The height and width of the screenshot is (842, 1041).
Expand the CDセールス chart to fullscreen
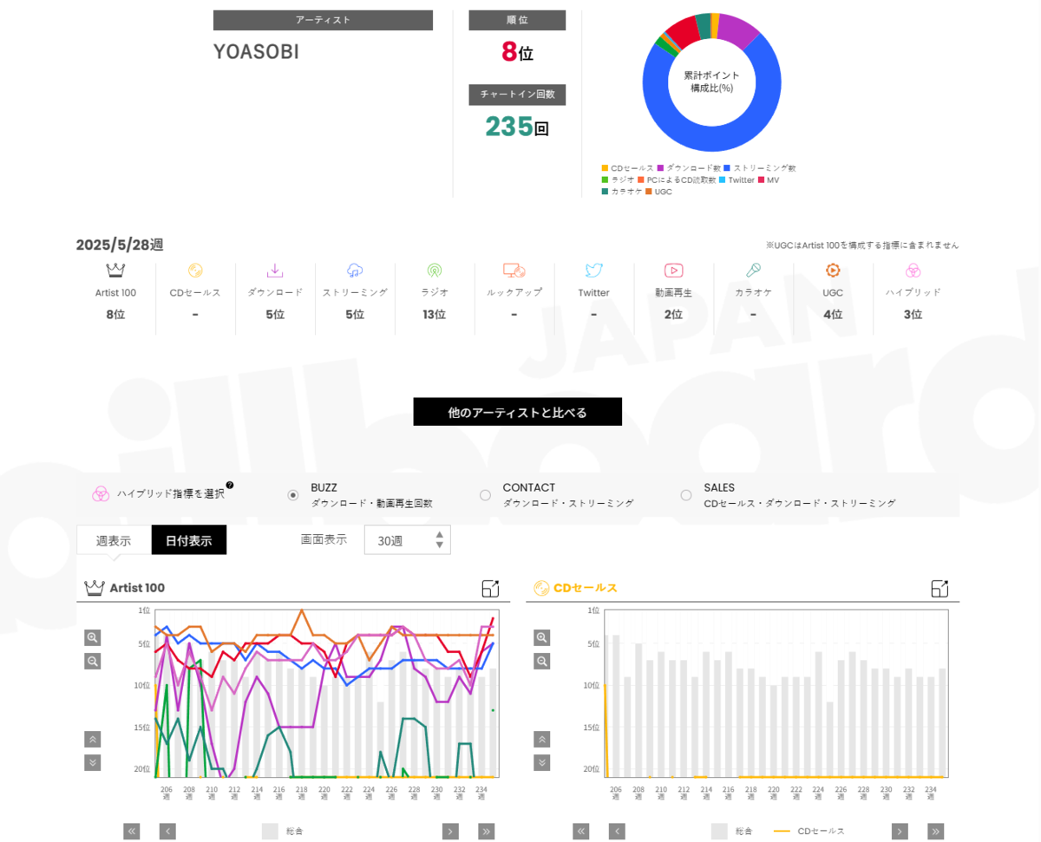(940, 588)
